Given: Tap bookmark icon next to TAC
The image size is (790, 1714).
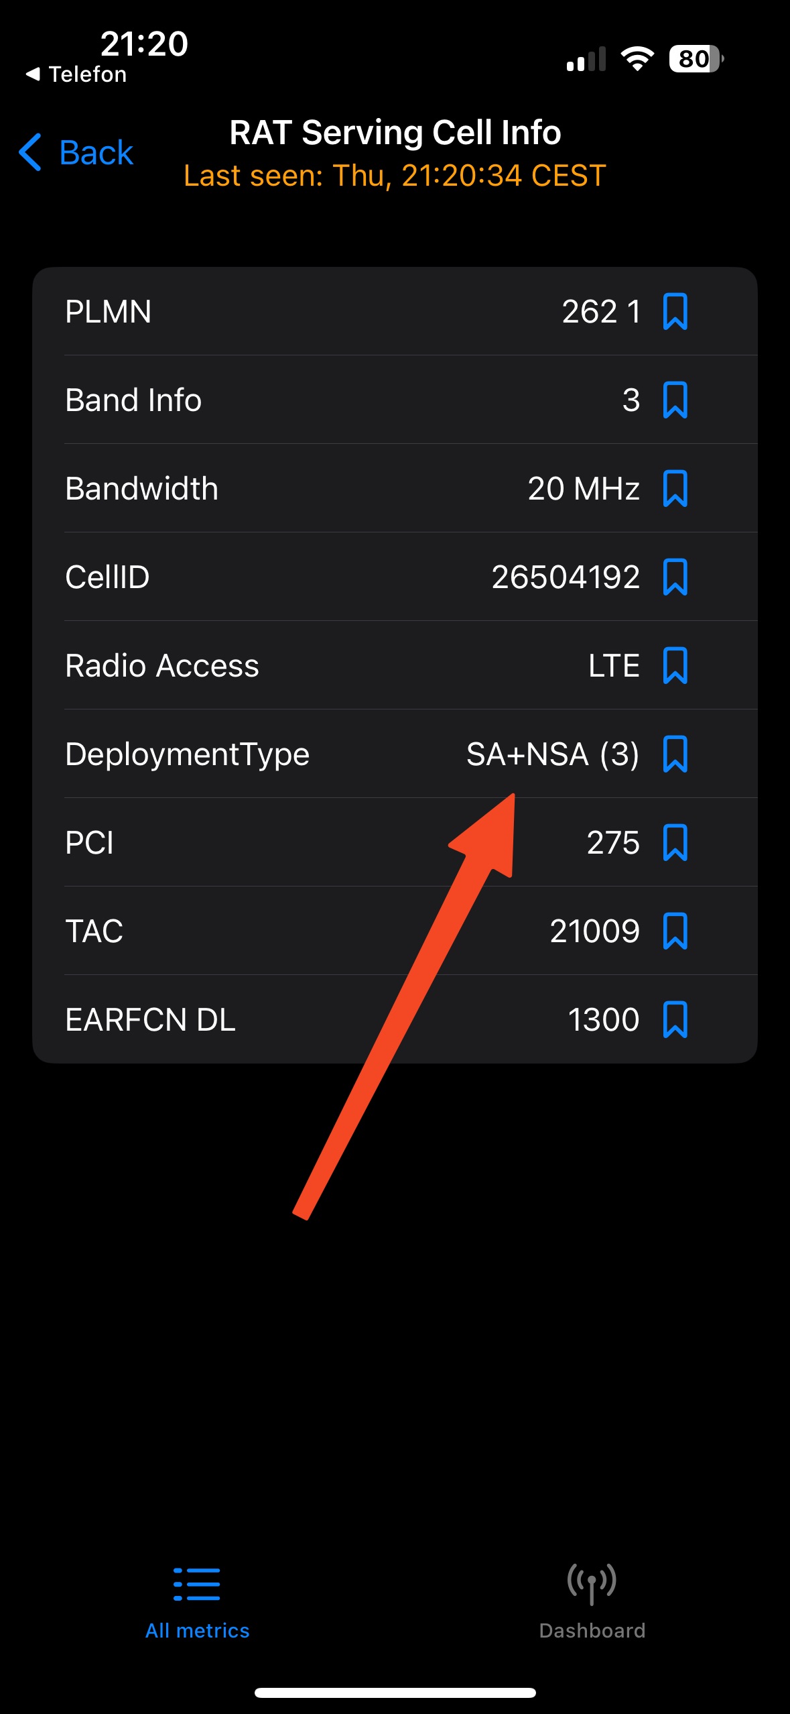Looking at the screenshot, I should [675, 931].
